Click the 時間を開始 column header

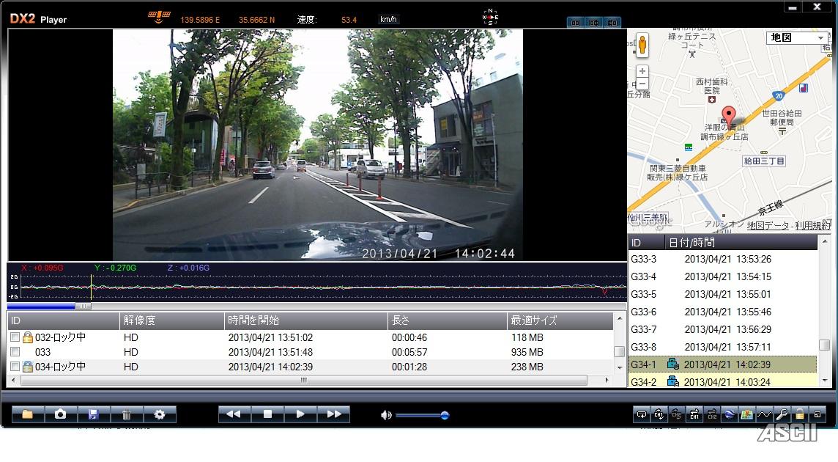click(x=306, y=320)
